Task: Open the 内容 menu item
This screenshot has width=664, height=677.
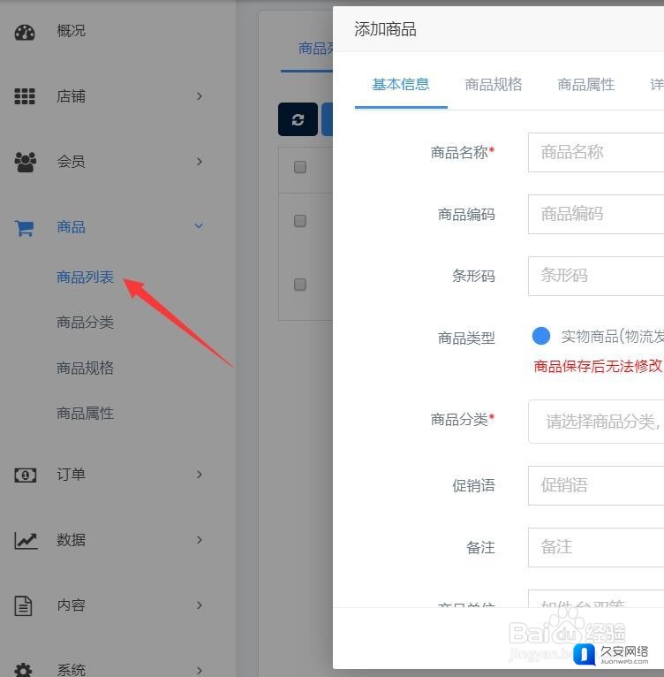Action: tap(71, 605)
